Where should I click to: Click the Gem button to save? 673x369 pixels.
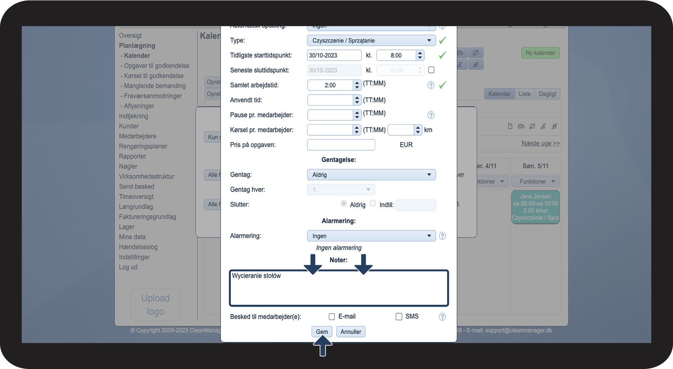322,332
